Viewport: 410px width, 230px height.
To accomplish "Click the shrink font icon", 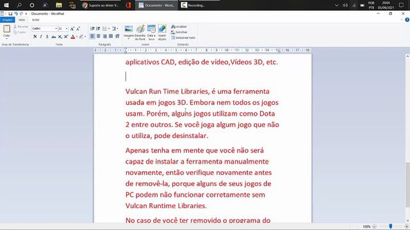I will coord(78,29).
